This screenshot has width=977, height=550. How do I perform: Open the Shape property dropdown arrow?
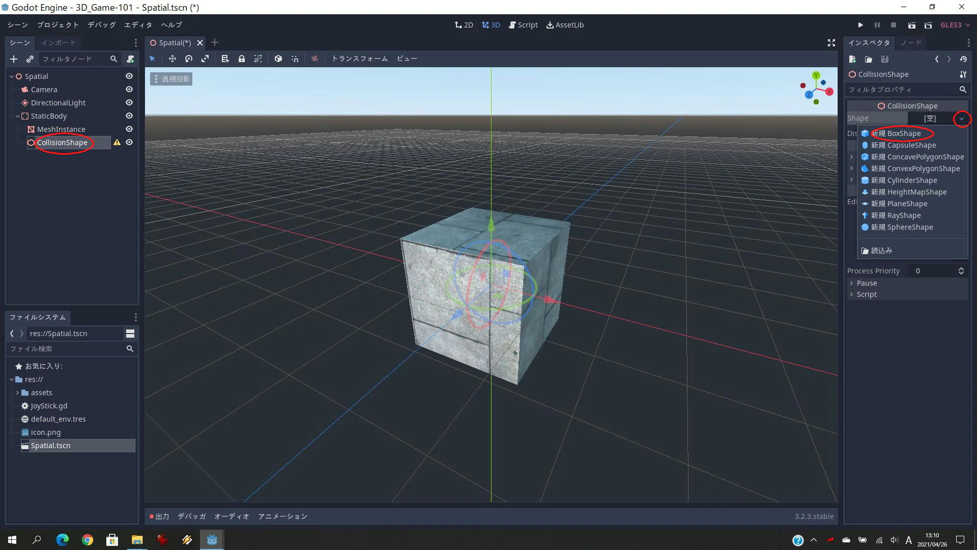click(x=961, y=119)
